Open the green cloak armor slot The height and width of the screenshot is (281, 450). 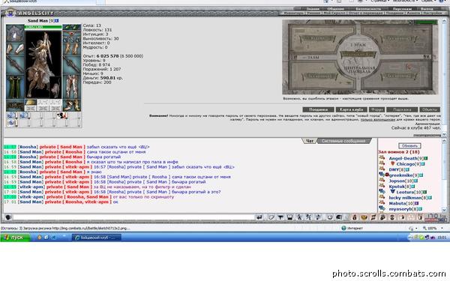[15, 87]
